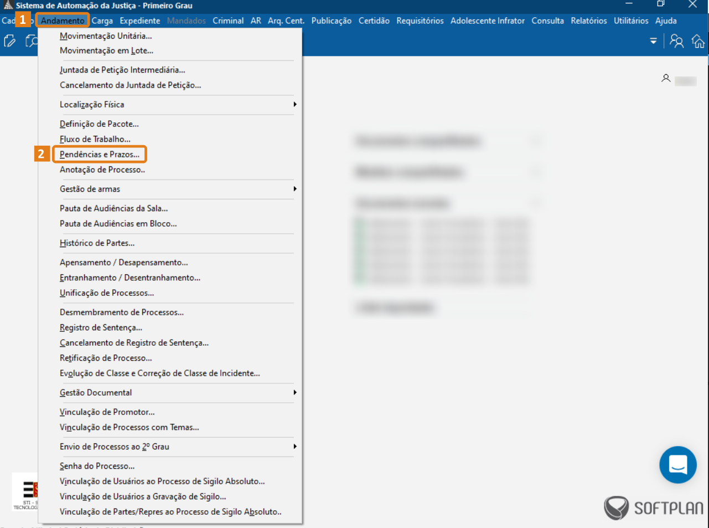Select Fluxo de Trabalho menu entry

(x=95, y=139)
